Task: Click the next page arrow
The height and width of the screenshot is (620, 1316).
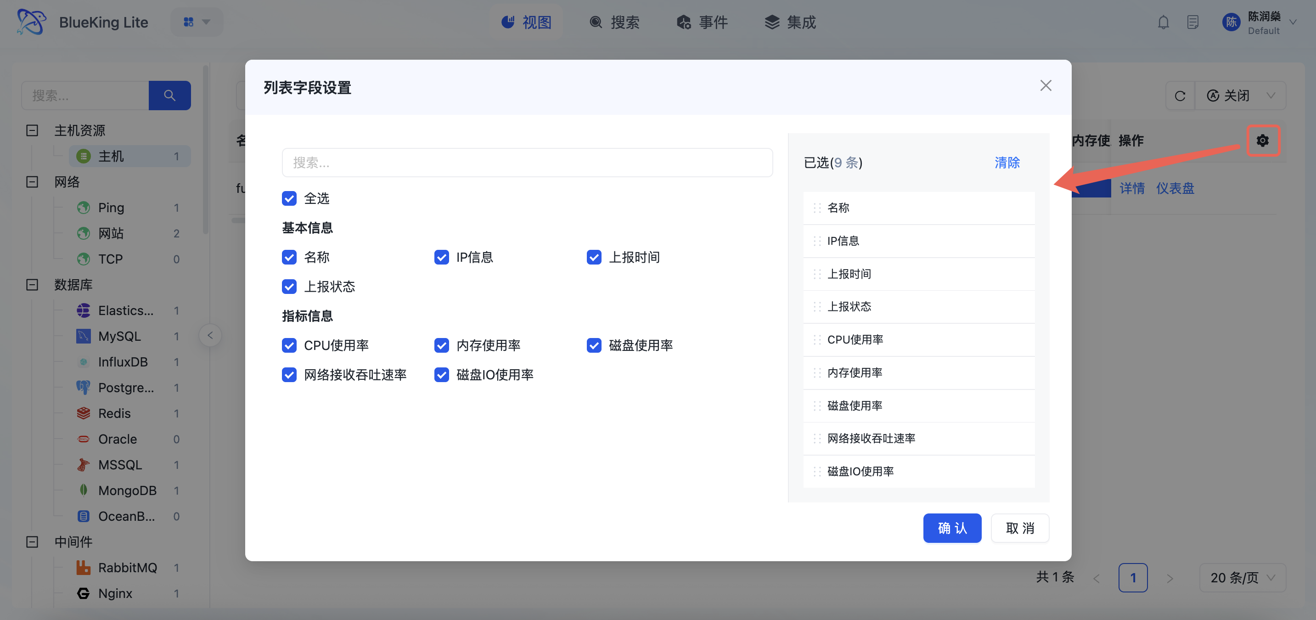Action: click(x=1170, y=578)
